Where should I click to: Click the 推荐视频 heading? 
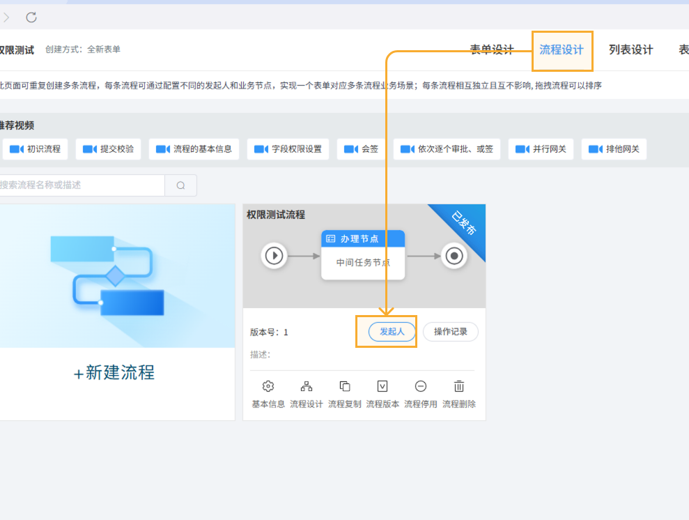pos(17,125)
